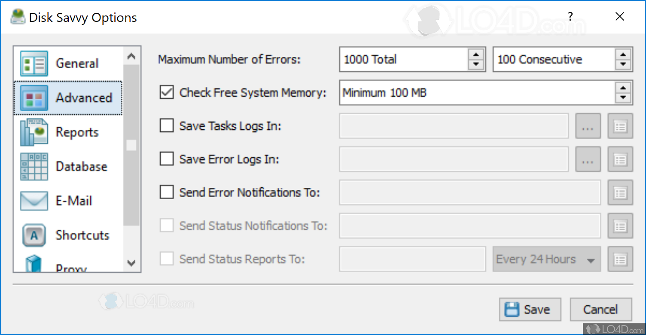Image resolution: width=646 pixels, height=335 pixels.
Task: Click the Send Error Notifications address field
Action: (470, 192)
